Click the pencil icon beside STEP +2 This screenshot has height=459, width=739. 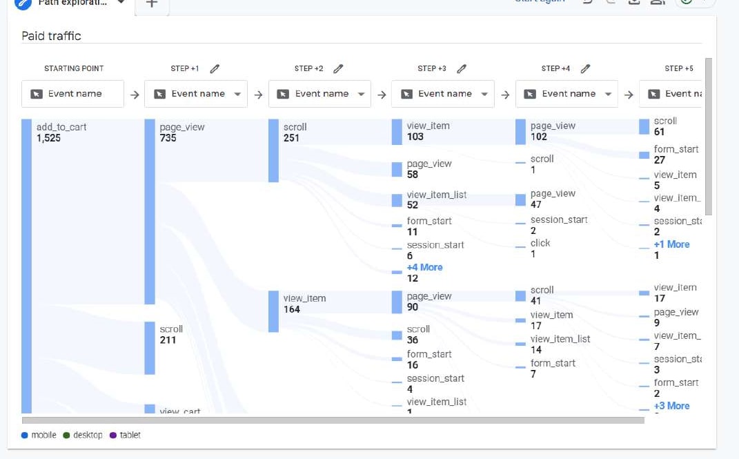pyautogui.click(x=338, y=69)
